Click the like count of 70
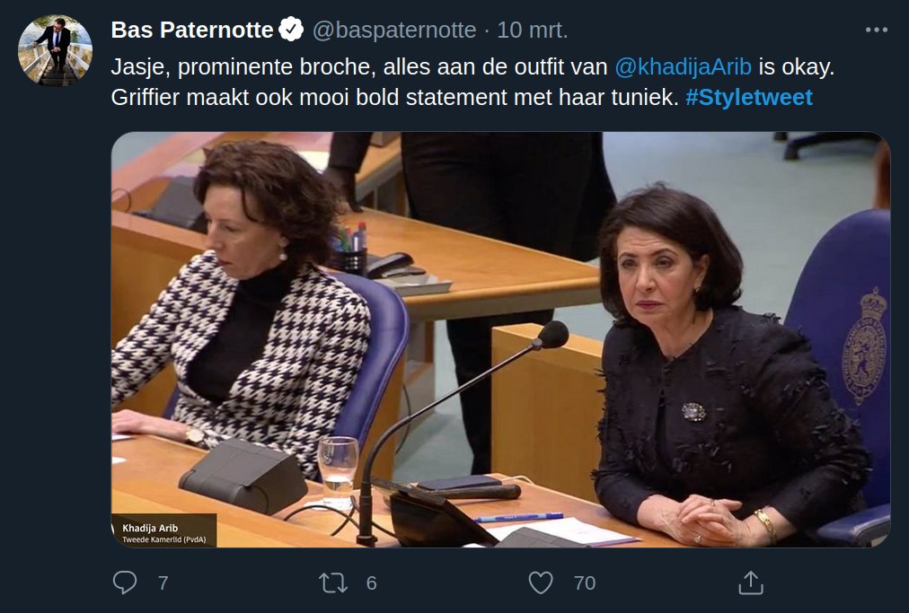Screen dimensions: 909x613 pos(585,582)
